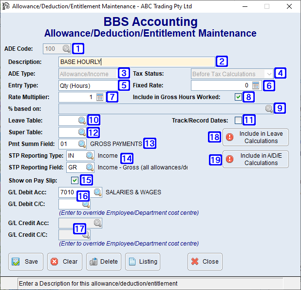This screenshot has height=290, width=301.
Task: Click the status bar description hint text
Action: tap(98, 284)
